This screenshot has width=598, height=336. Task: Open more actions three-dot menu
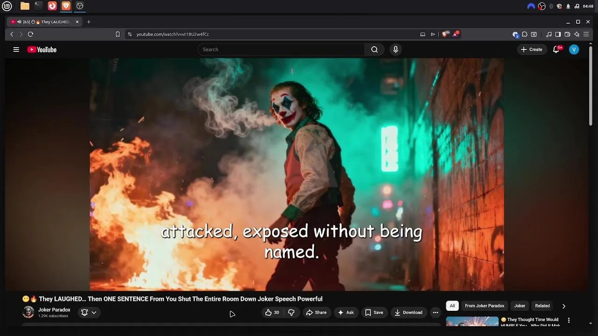click(x=435, y=313)
